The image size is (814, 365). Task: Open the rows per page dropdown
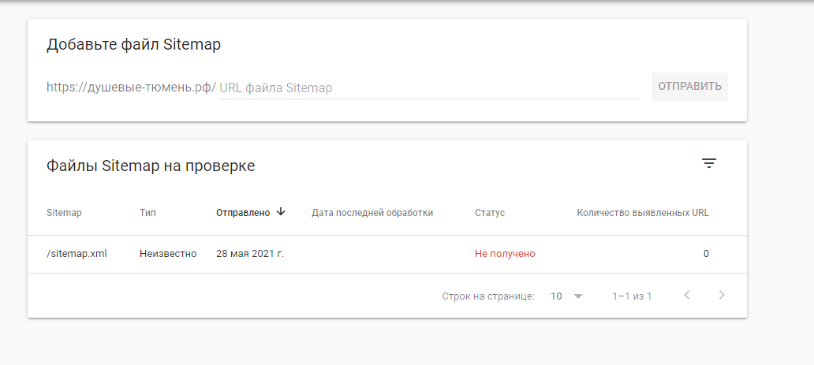pos(567,296)
